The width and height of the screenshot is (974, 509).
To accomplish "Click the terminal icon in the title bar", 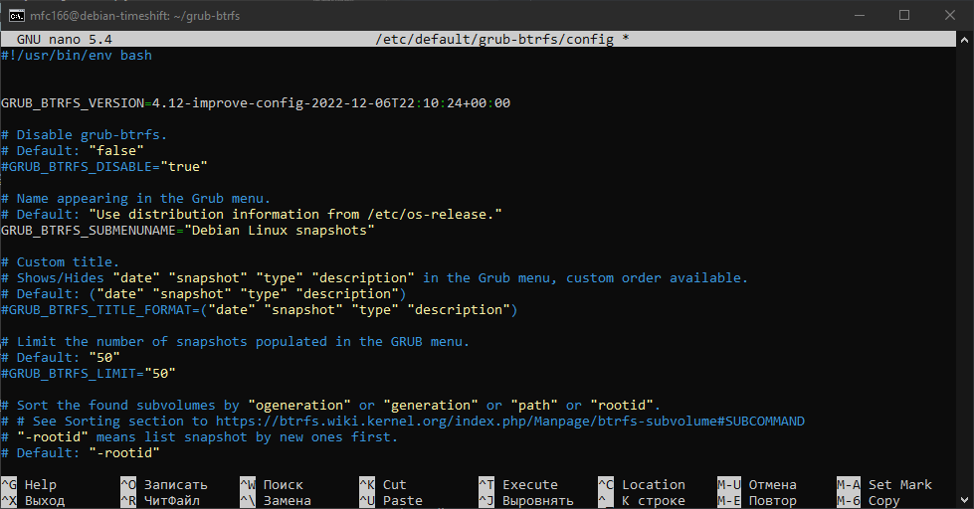I will (x=17, y=15).
